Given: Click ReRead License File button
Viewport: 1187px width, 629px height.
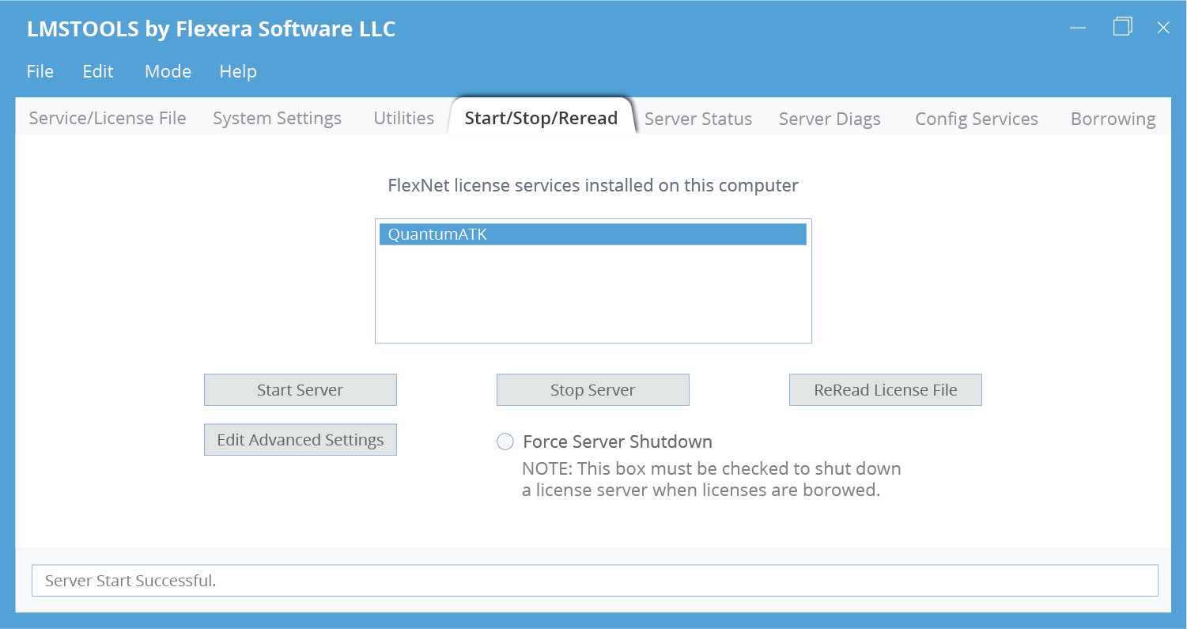Looking at the screenshot, I should 886,390.
